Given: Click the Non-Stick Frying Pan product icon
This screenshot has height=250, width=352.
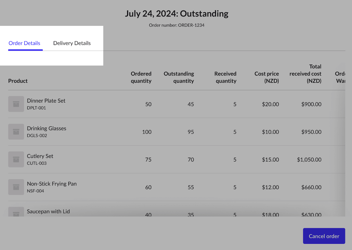Looking at the screenshot, I should 16,187.
